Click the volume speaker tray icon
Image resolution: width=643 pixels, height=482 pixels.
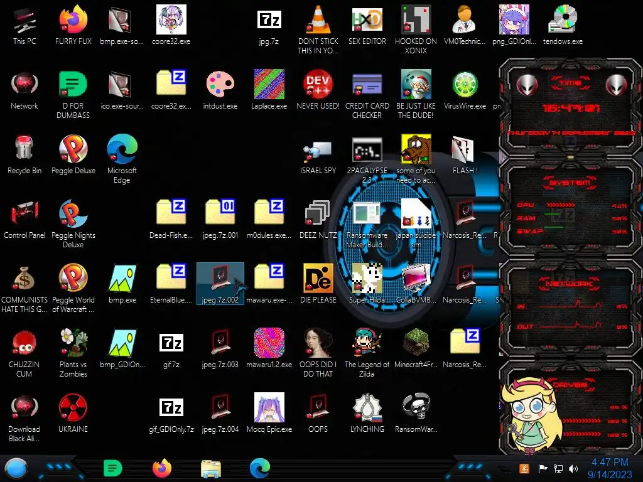click(573, 468)
